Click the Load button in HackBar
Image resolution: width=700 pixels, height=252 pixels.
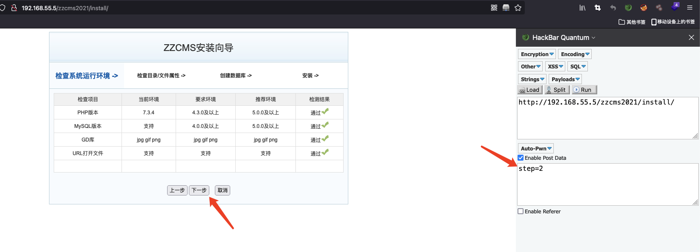coord(529,90)
